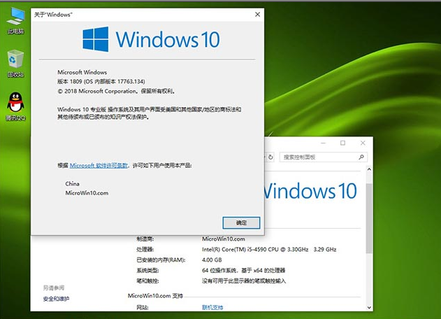441x319 pixels.
Task: Click the vertical scrollbar thumb in System window
Action: (x=369, y=218)
